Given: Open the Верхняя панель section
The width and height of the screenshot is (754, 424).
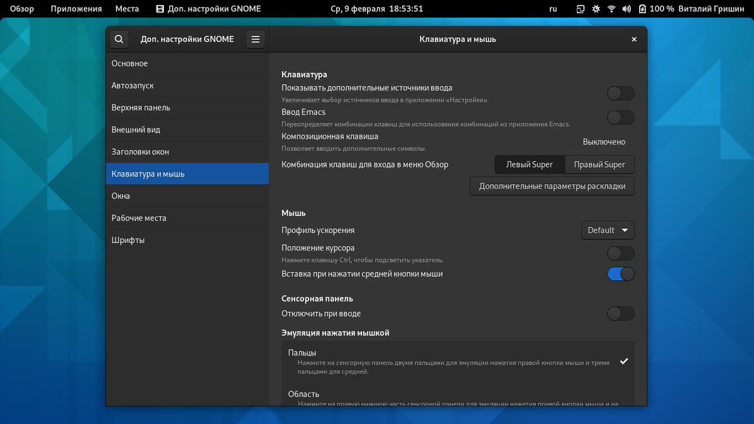Looking at the screenshot, I should pos(187,107).
